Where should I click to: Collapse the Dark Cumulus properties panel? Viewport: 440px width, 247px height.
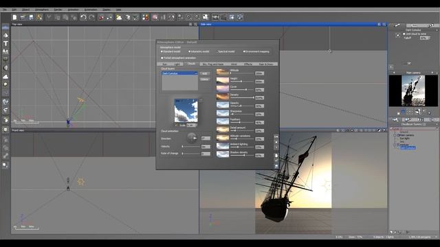tap(437, 30)
